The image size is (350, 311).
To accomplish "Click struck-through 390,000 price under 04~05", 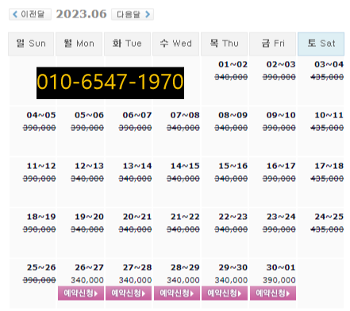I will point(40,128).
